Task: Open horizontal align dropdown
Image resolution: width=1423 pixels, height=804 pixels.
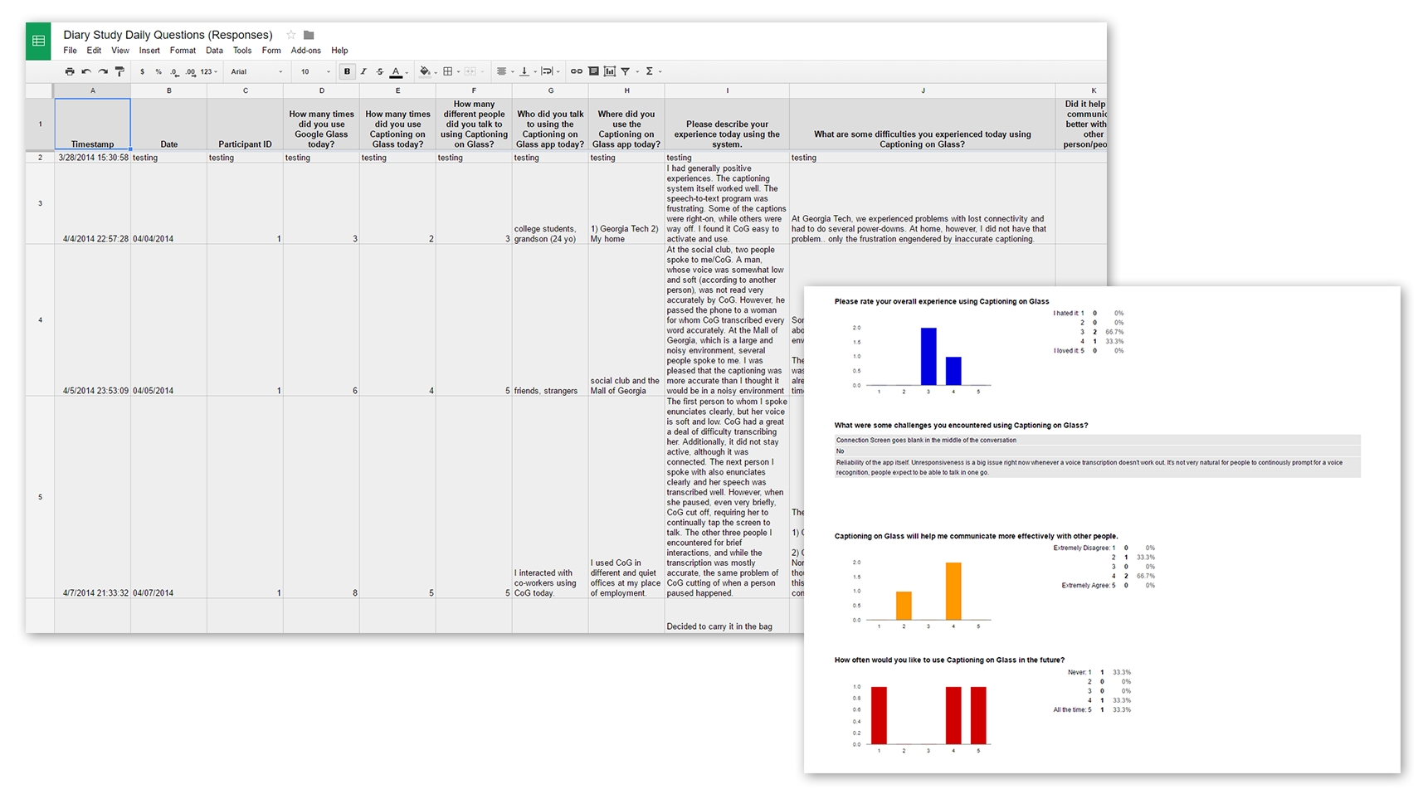Action: click(504, 71)
